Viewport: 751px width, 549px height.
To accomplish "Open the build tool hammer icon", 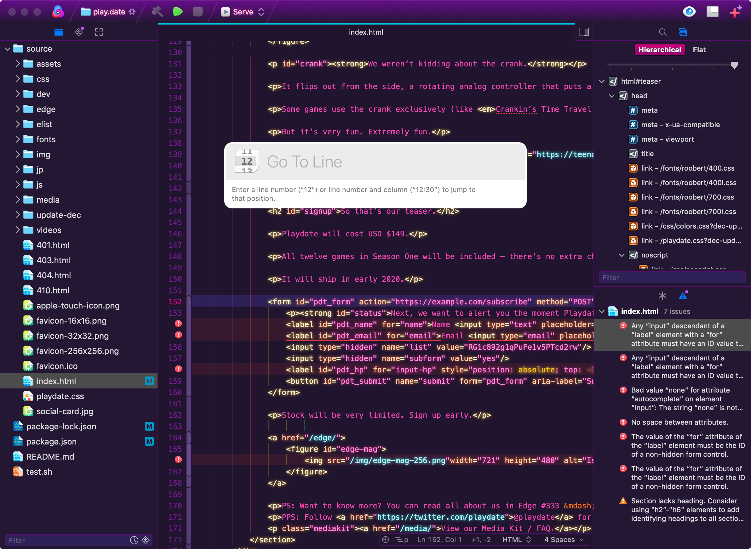I will pos(157,12).
